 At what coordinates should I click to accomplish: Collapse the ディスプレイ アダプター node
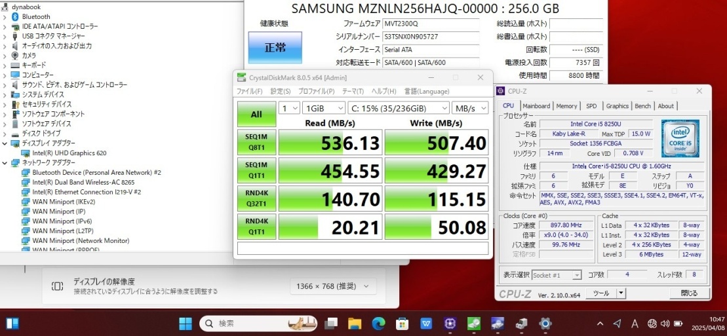click(5, 143)
